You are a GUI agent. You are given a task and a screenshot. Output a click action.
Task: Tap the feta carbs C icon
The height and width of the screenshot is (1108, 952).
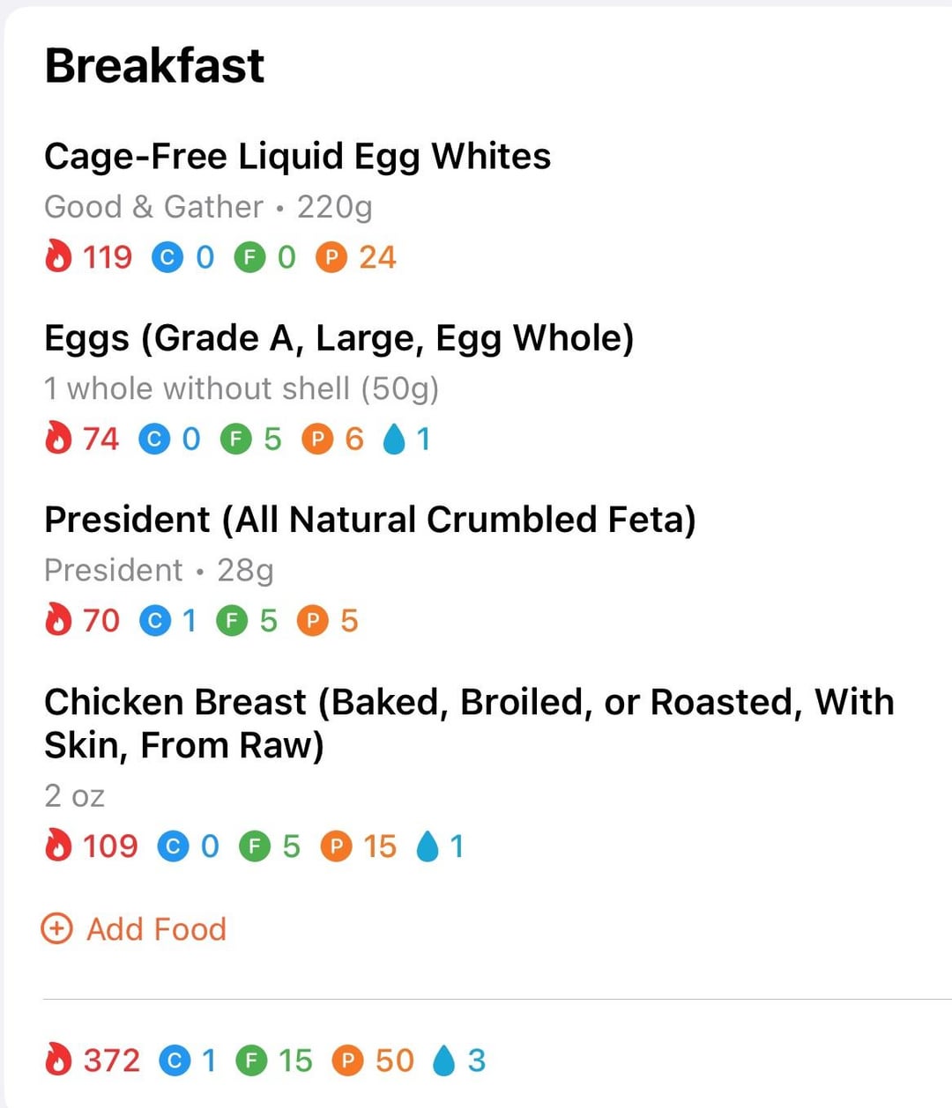point(155,621)
